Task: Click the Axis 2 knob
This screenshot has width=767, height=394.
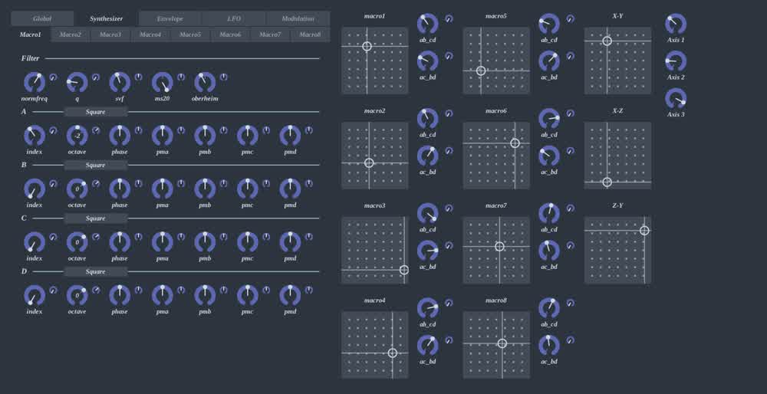Action: point(676,61)
